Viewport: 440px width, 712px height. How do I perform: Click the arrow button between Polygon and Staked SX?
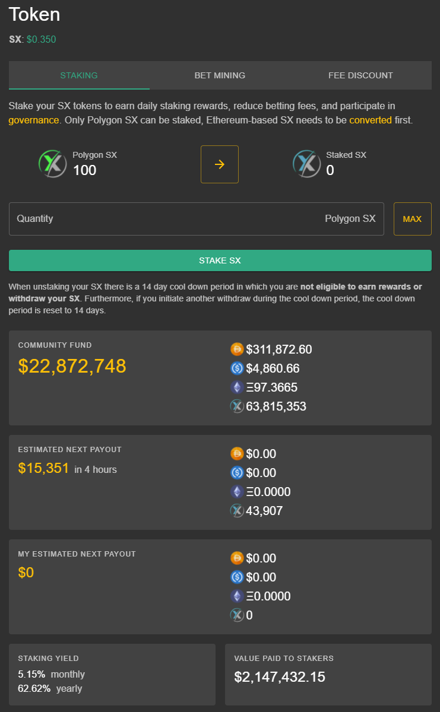click(220, 164)
